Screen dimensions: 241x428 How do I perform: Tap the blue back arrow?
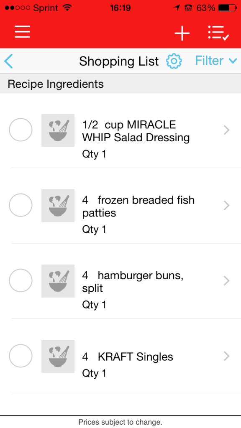click(8, 61)
